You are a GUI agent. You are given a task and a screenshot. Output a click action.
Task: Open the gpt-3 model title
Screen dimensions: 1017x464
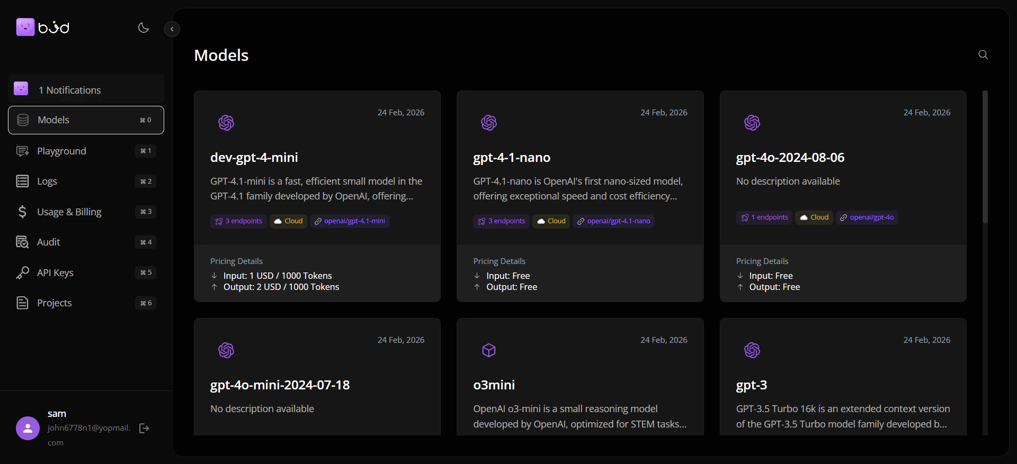[x=752, y=385]
